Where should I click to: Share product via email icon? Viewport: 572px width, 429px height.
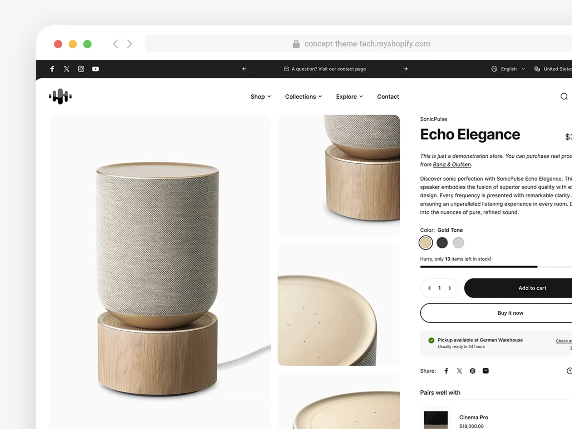(x=485, y=371)
